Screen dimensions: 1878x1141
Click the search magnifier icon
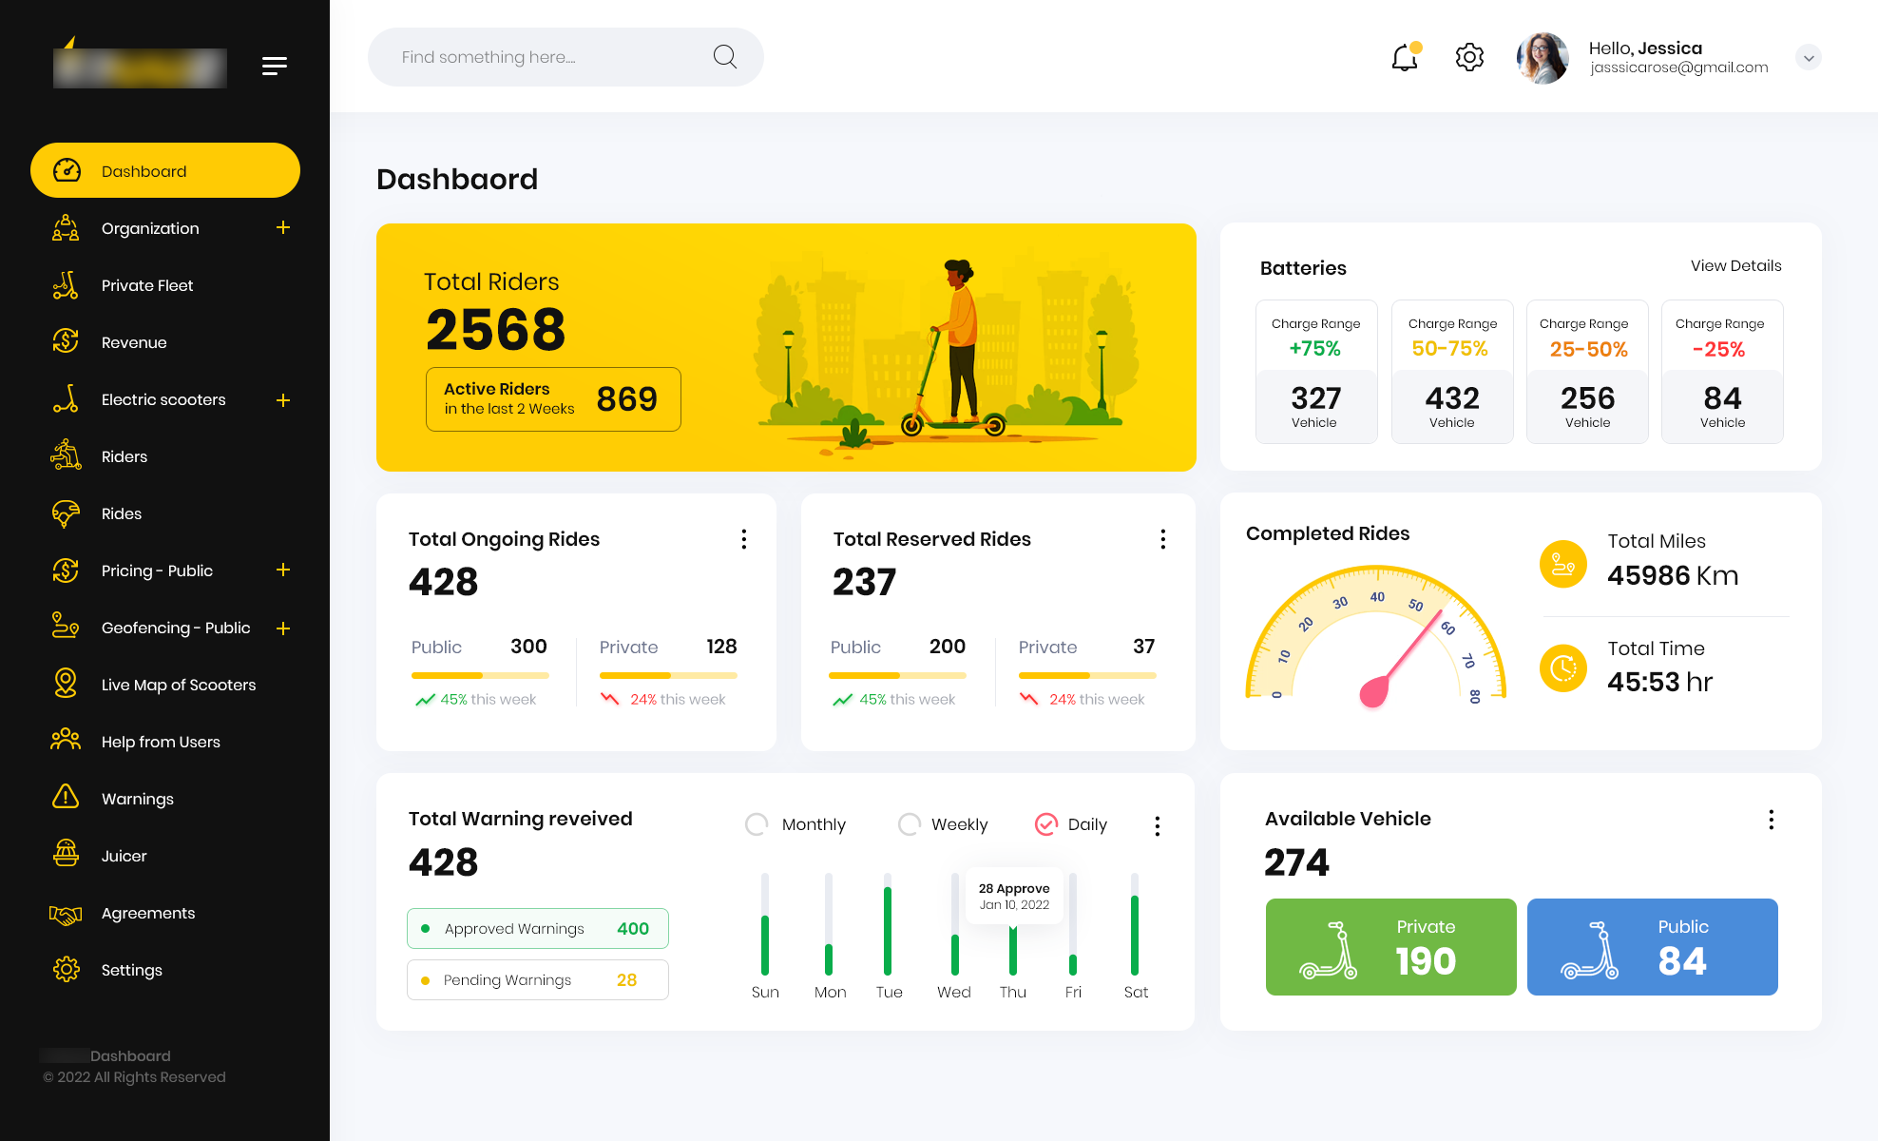click(725, 57)
